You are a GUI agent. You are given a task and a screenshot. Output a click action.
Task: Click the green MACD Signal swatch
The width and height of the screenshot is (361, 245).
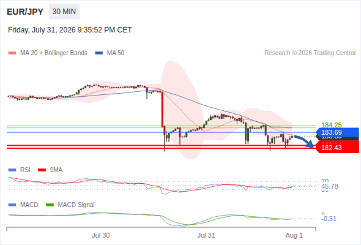click(50, 205)
